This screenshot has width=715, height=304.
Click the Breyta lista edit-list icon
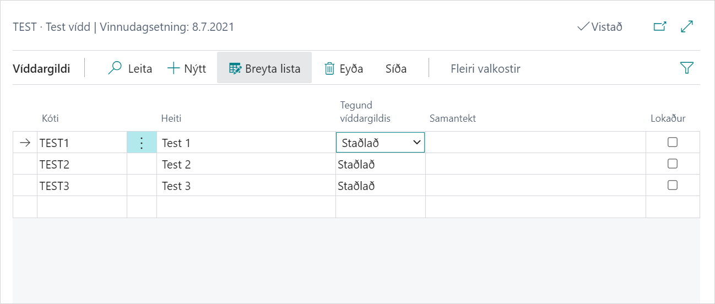point(235,68)
